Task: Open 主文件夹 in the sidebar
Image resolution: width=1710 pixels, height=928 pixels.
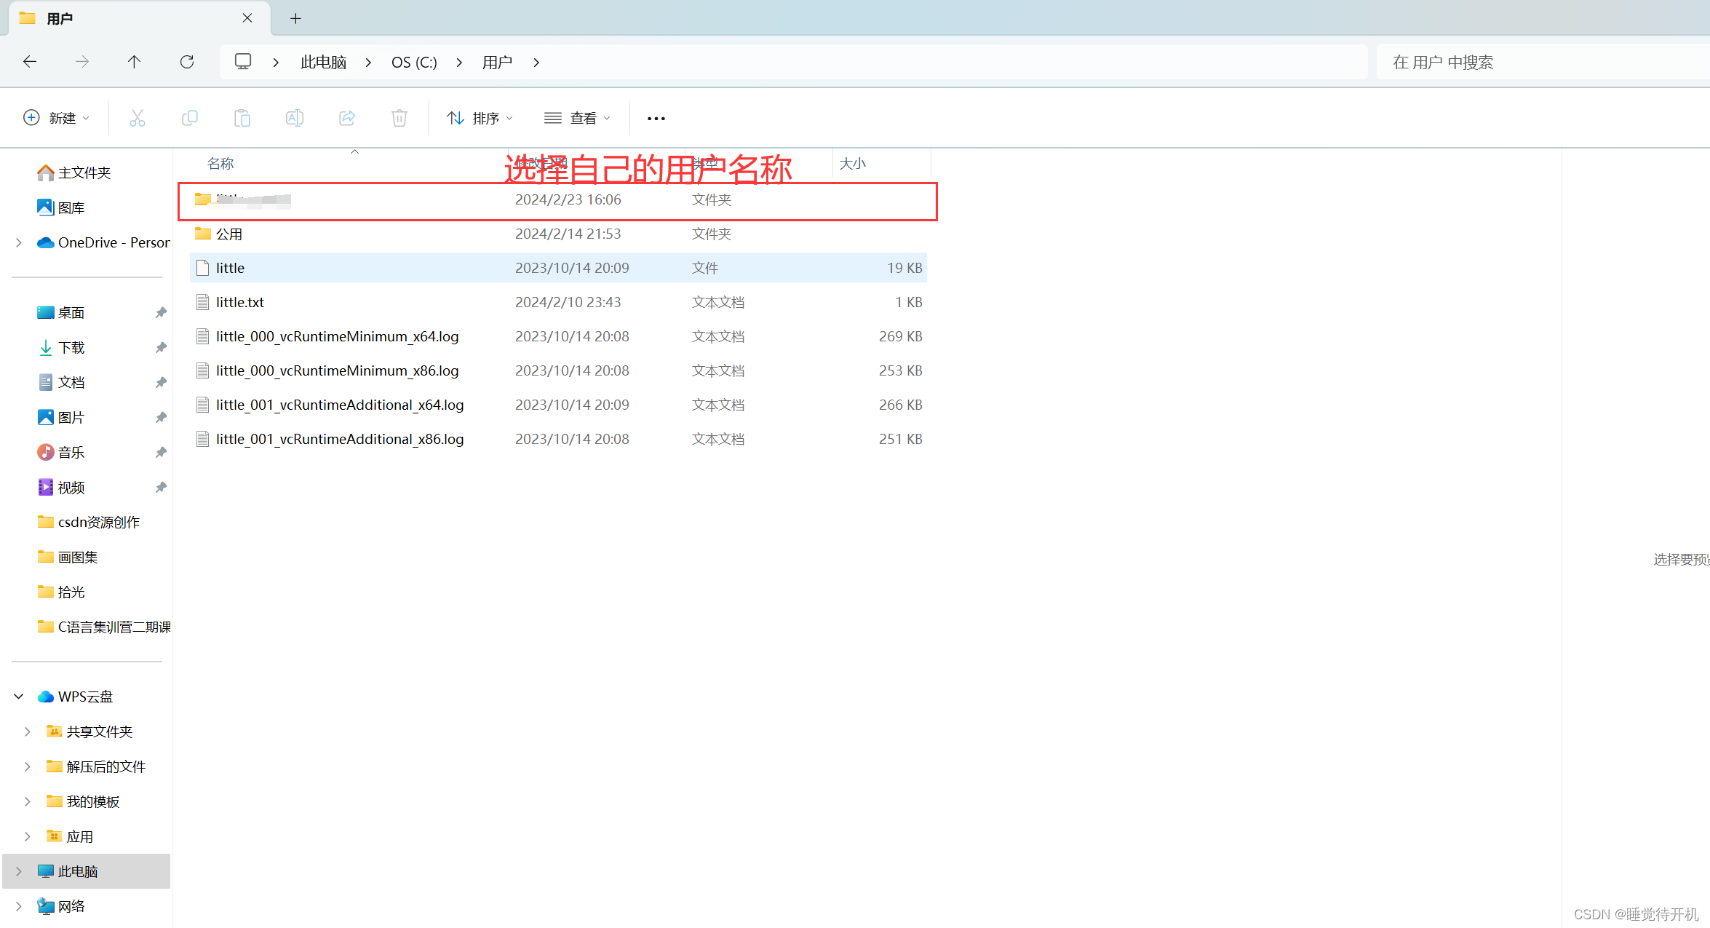Action: pos(74,172)
